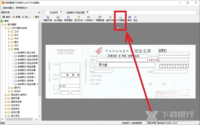Switch to the 邮储银行-现金支票 tab
Viewport: 200px width, 125px height.
(76, 13)
